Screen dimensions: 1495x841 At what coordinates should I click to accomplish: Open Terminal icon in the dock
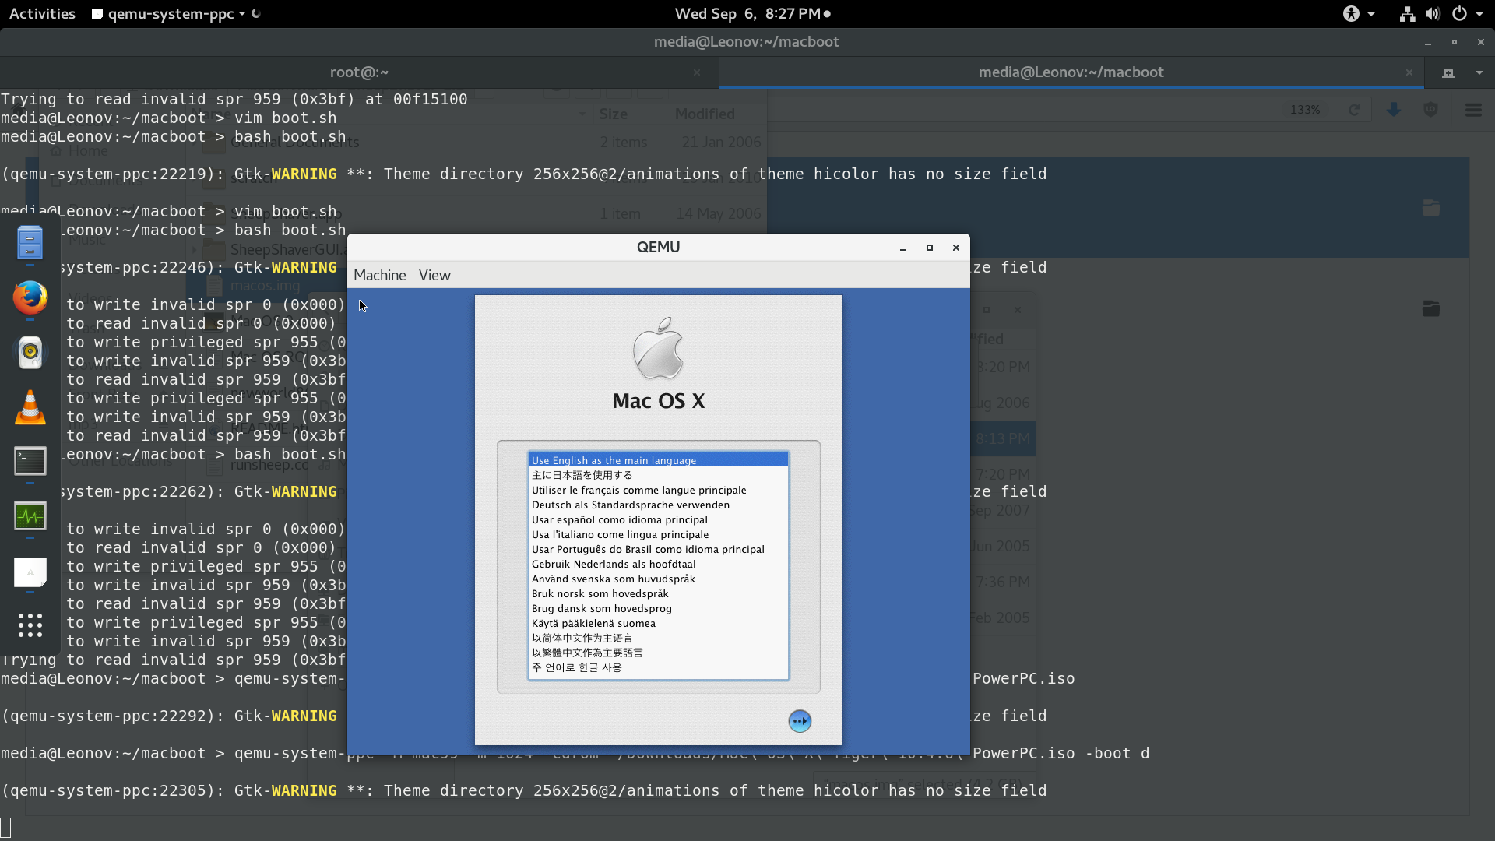[30, 461]
